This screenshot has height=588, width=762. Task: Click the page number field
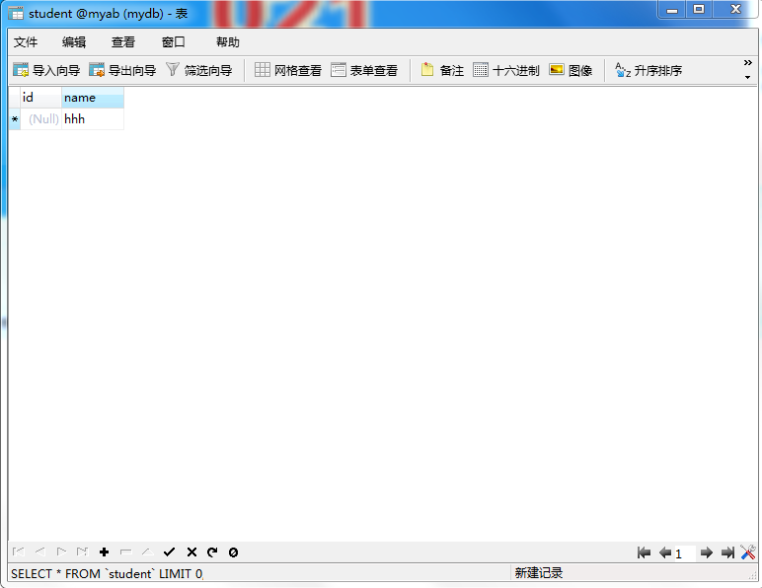[x=685, y=553]
